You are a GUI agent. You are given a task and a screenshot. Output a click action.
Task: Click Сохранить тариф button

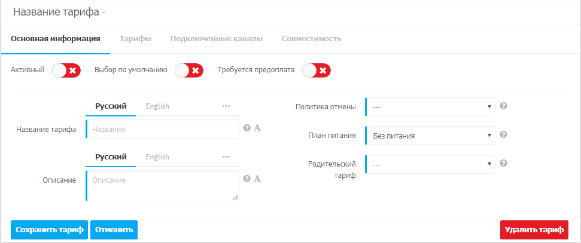[49, 230]
